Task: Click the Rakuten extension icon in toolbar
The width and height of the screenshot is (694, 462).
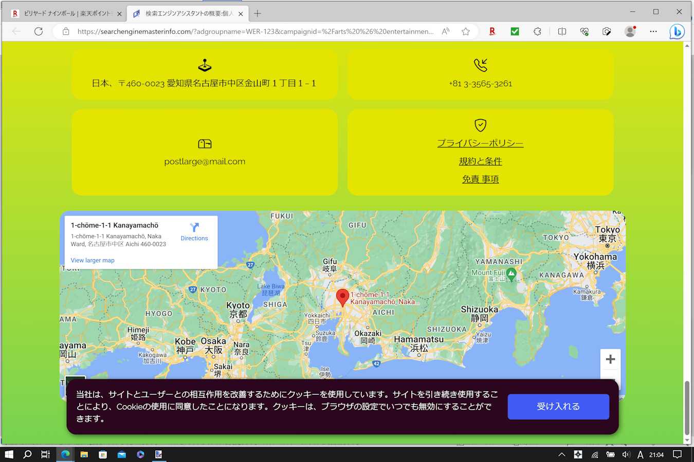Action: 492,31
